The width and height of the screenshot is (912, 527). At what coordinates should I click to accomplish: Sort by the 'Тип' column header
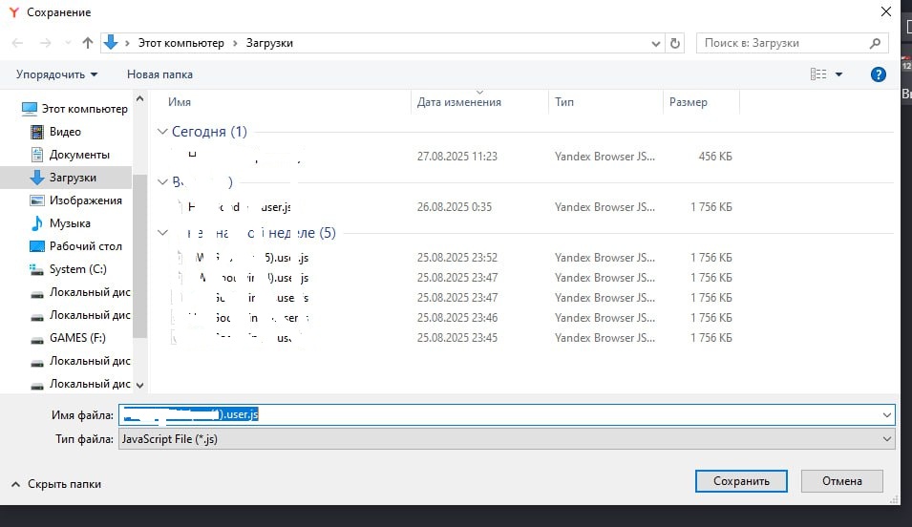click(x=564, y=102)
